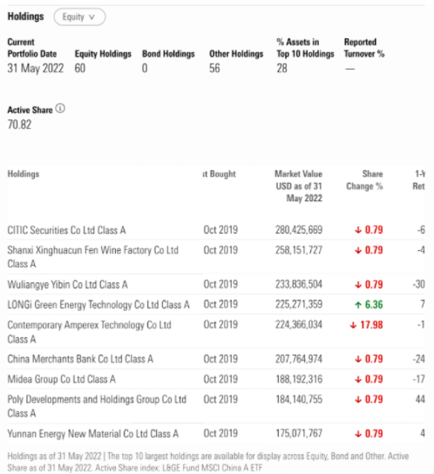This screenshot has width=434, height=474.
Task: Open Shanxi Xinghuacun Fen Wine Factory holding
Action: [93, 257]
